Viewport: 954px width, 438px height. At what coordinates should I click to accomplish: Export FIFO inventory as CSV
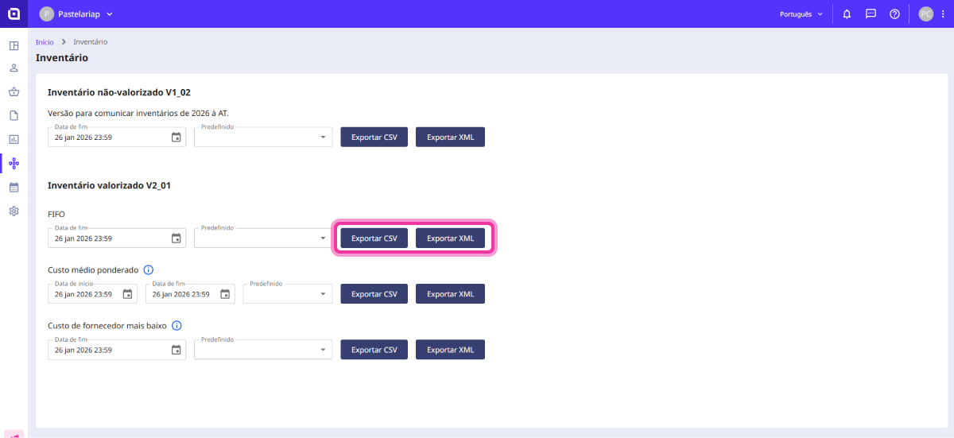click(x=374, y=238)
